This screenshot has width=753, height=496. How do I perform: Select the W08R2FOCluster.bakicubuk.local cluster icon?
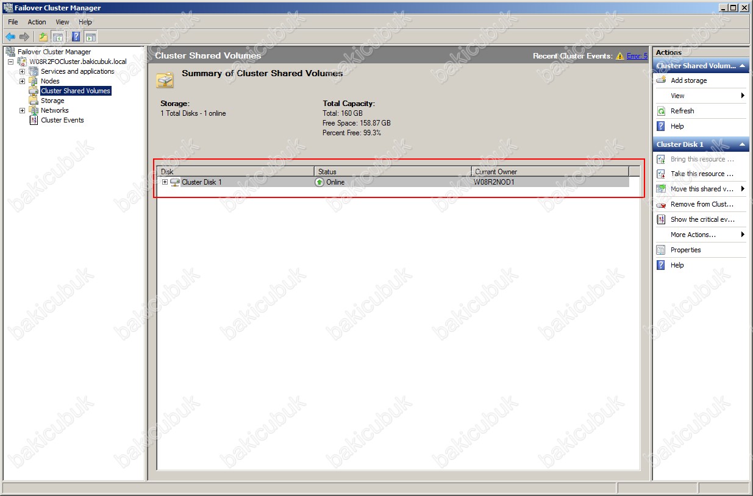[x=23, y=62]
